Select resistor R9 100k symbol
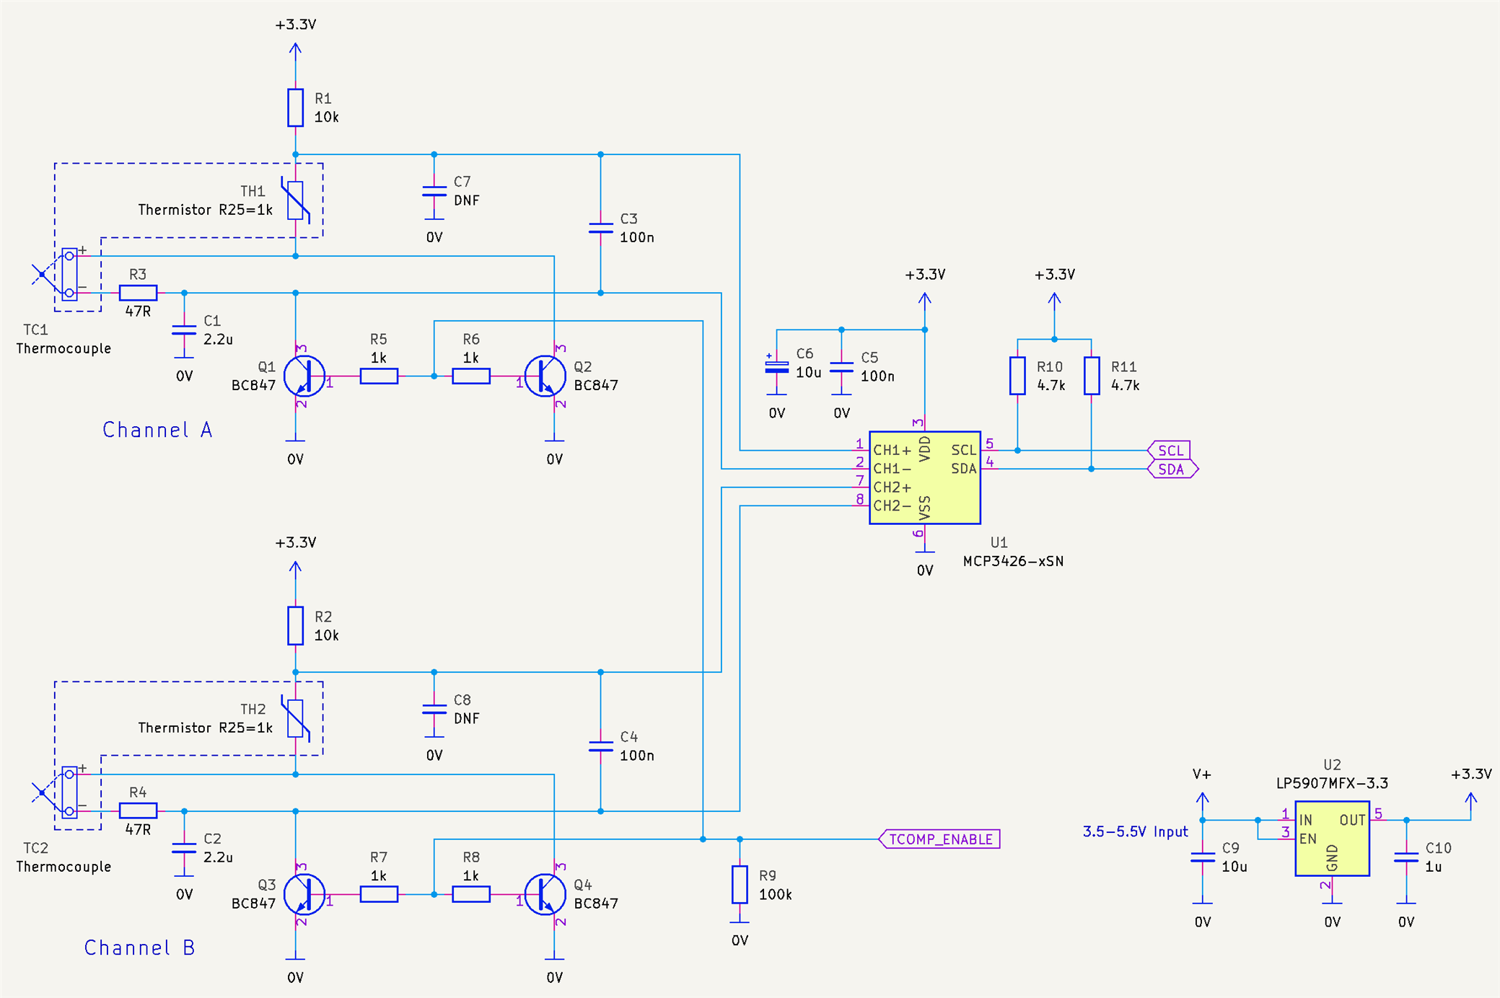 click(740, 884)
